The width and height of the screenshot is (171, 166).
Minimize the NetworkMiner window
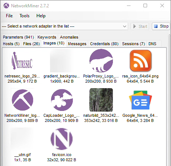tap(129, 6)
